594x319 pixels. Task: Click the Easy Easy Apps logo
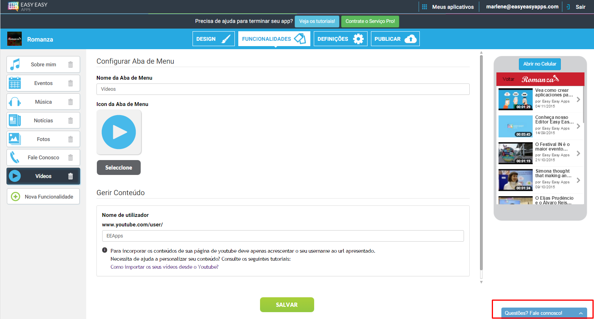(x=27, y=6)
